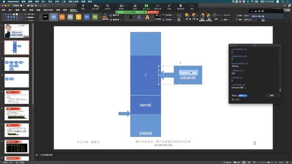Open the shape fill paint bucket

(x=105, y=15)
